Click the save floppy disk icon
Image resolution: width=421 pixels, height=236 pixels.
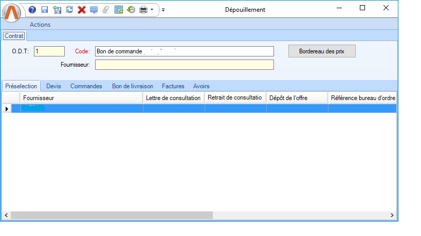pyautogui.click(x=44, y=9)
